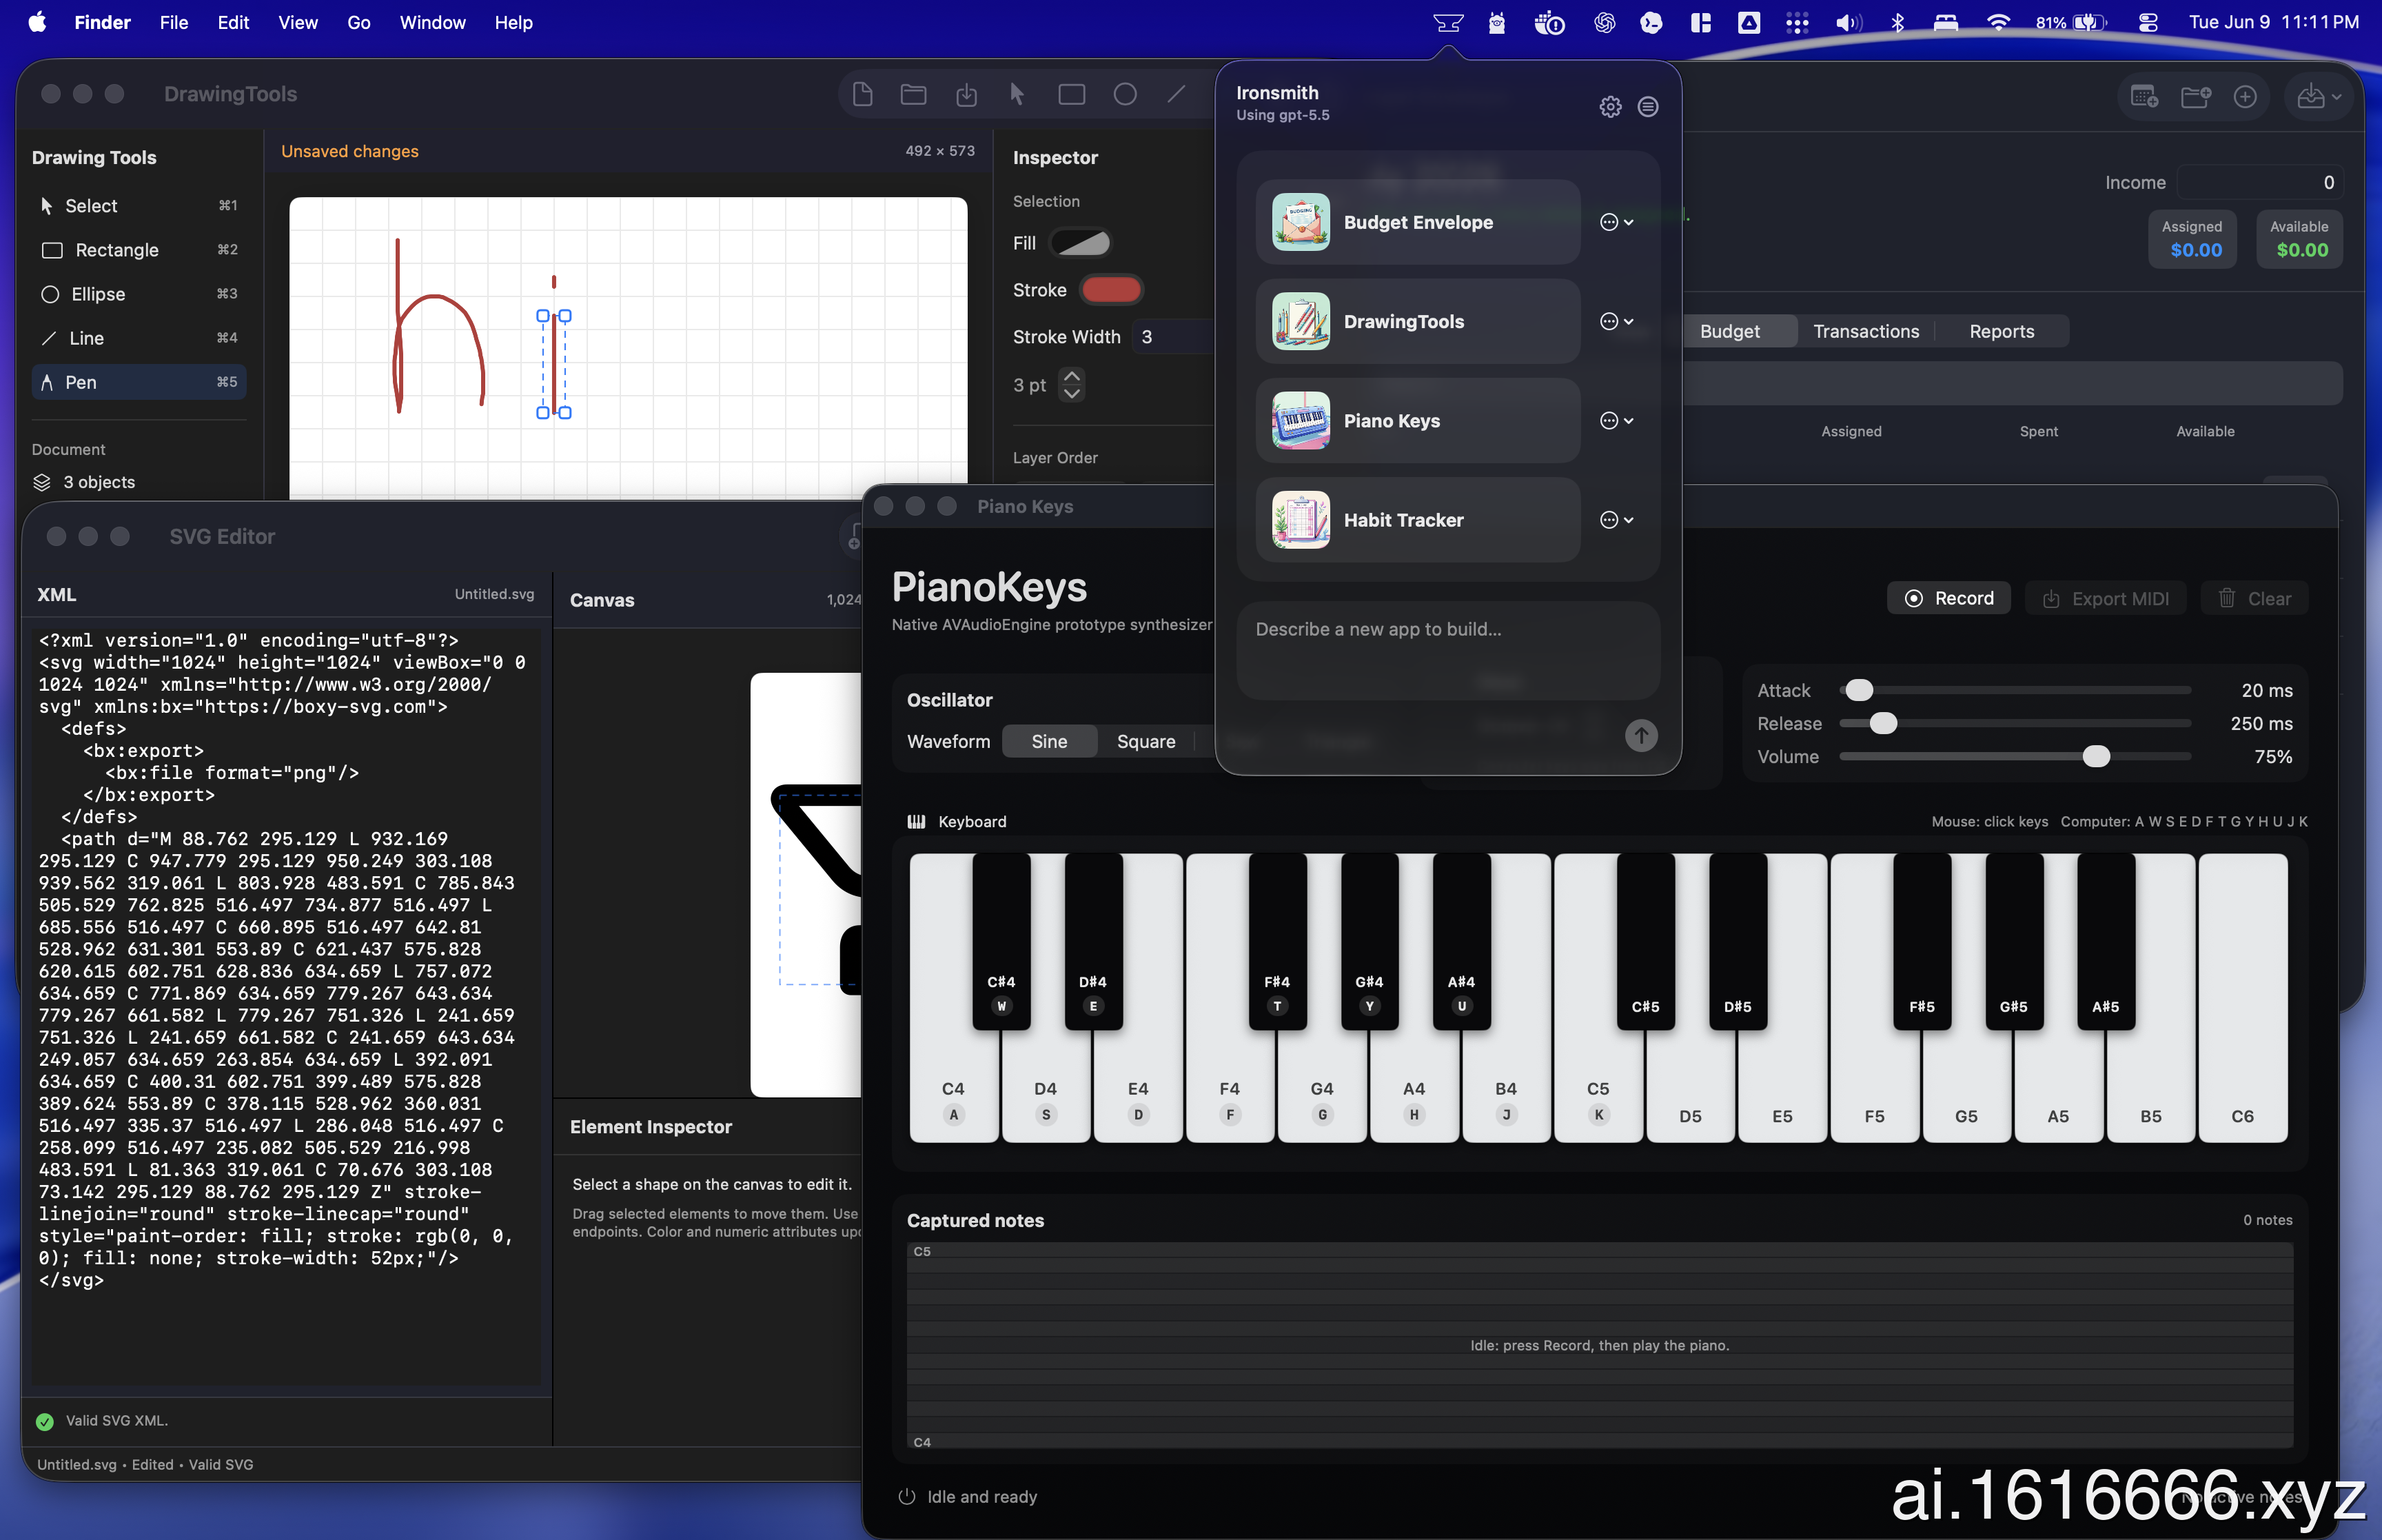Screen dimensions: 2382x1540
Task: Adjust the 3 pt stroke stepper arrows
Action: tap(1072, 384)
